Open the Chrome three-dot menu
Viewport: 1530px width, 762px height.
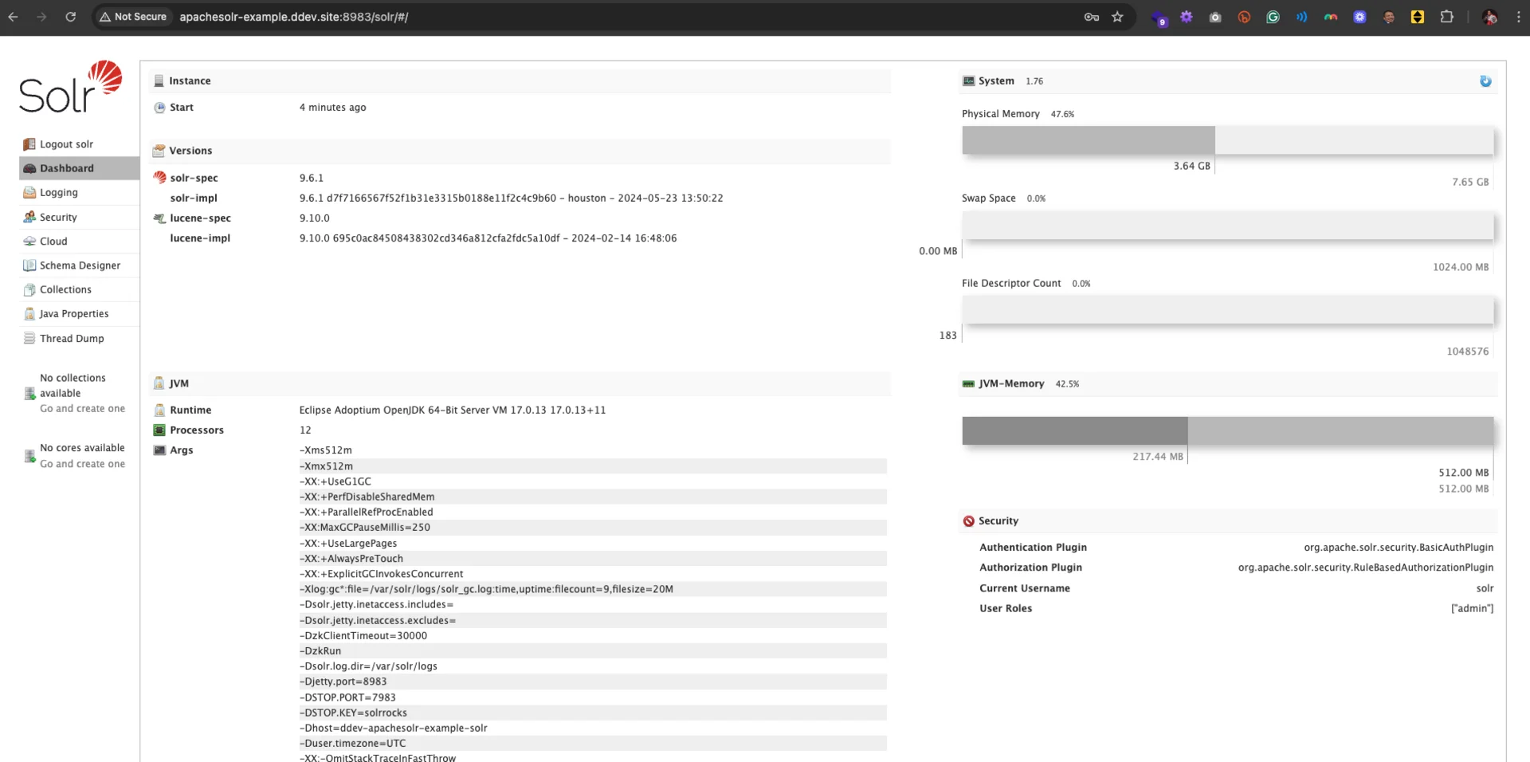(1518, 17)
